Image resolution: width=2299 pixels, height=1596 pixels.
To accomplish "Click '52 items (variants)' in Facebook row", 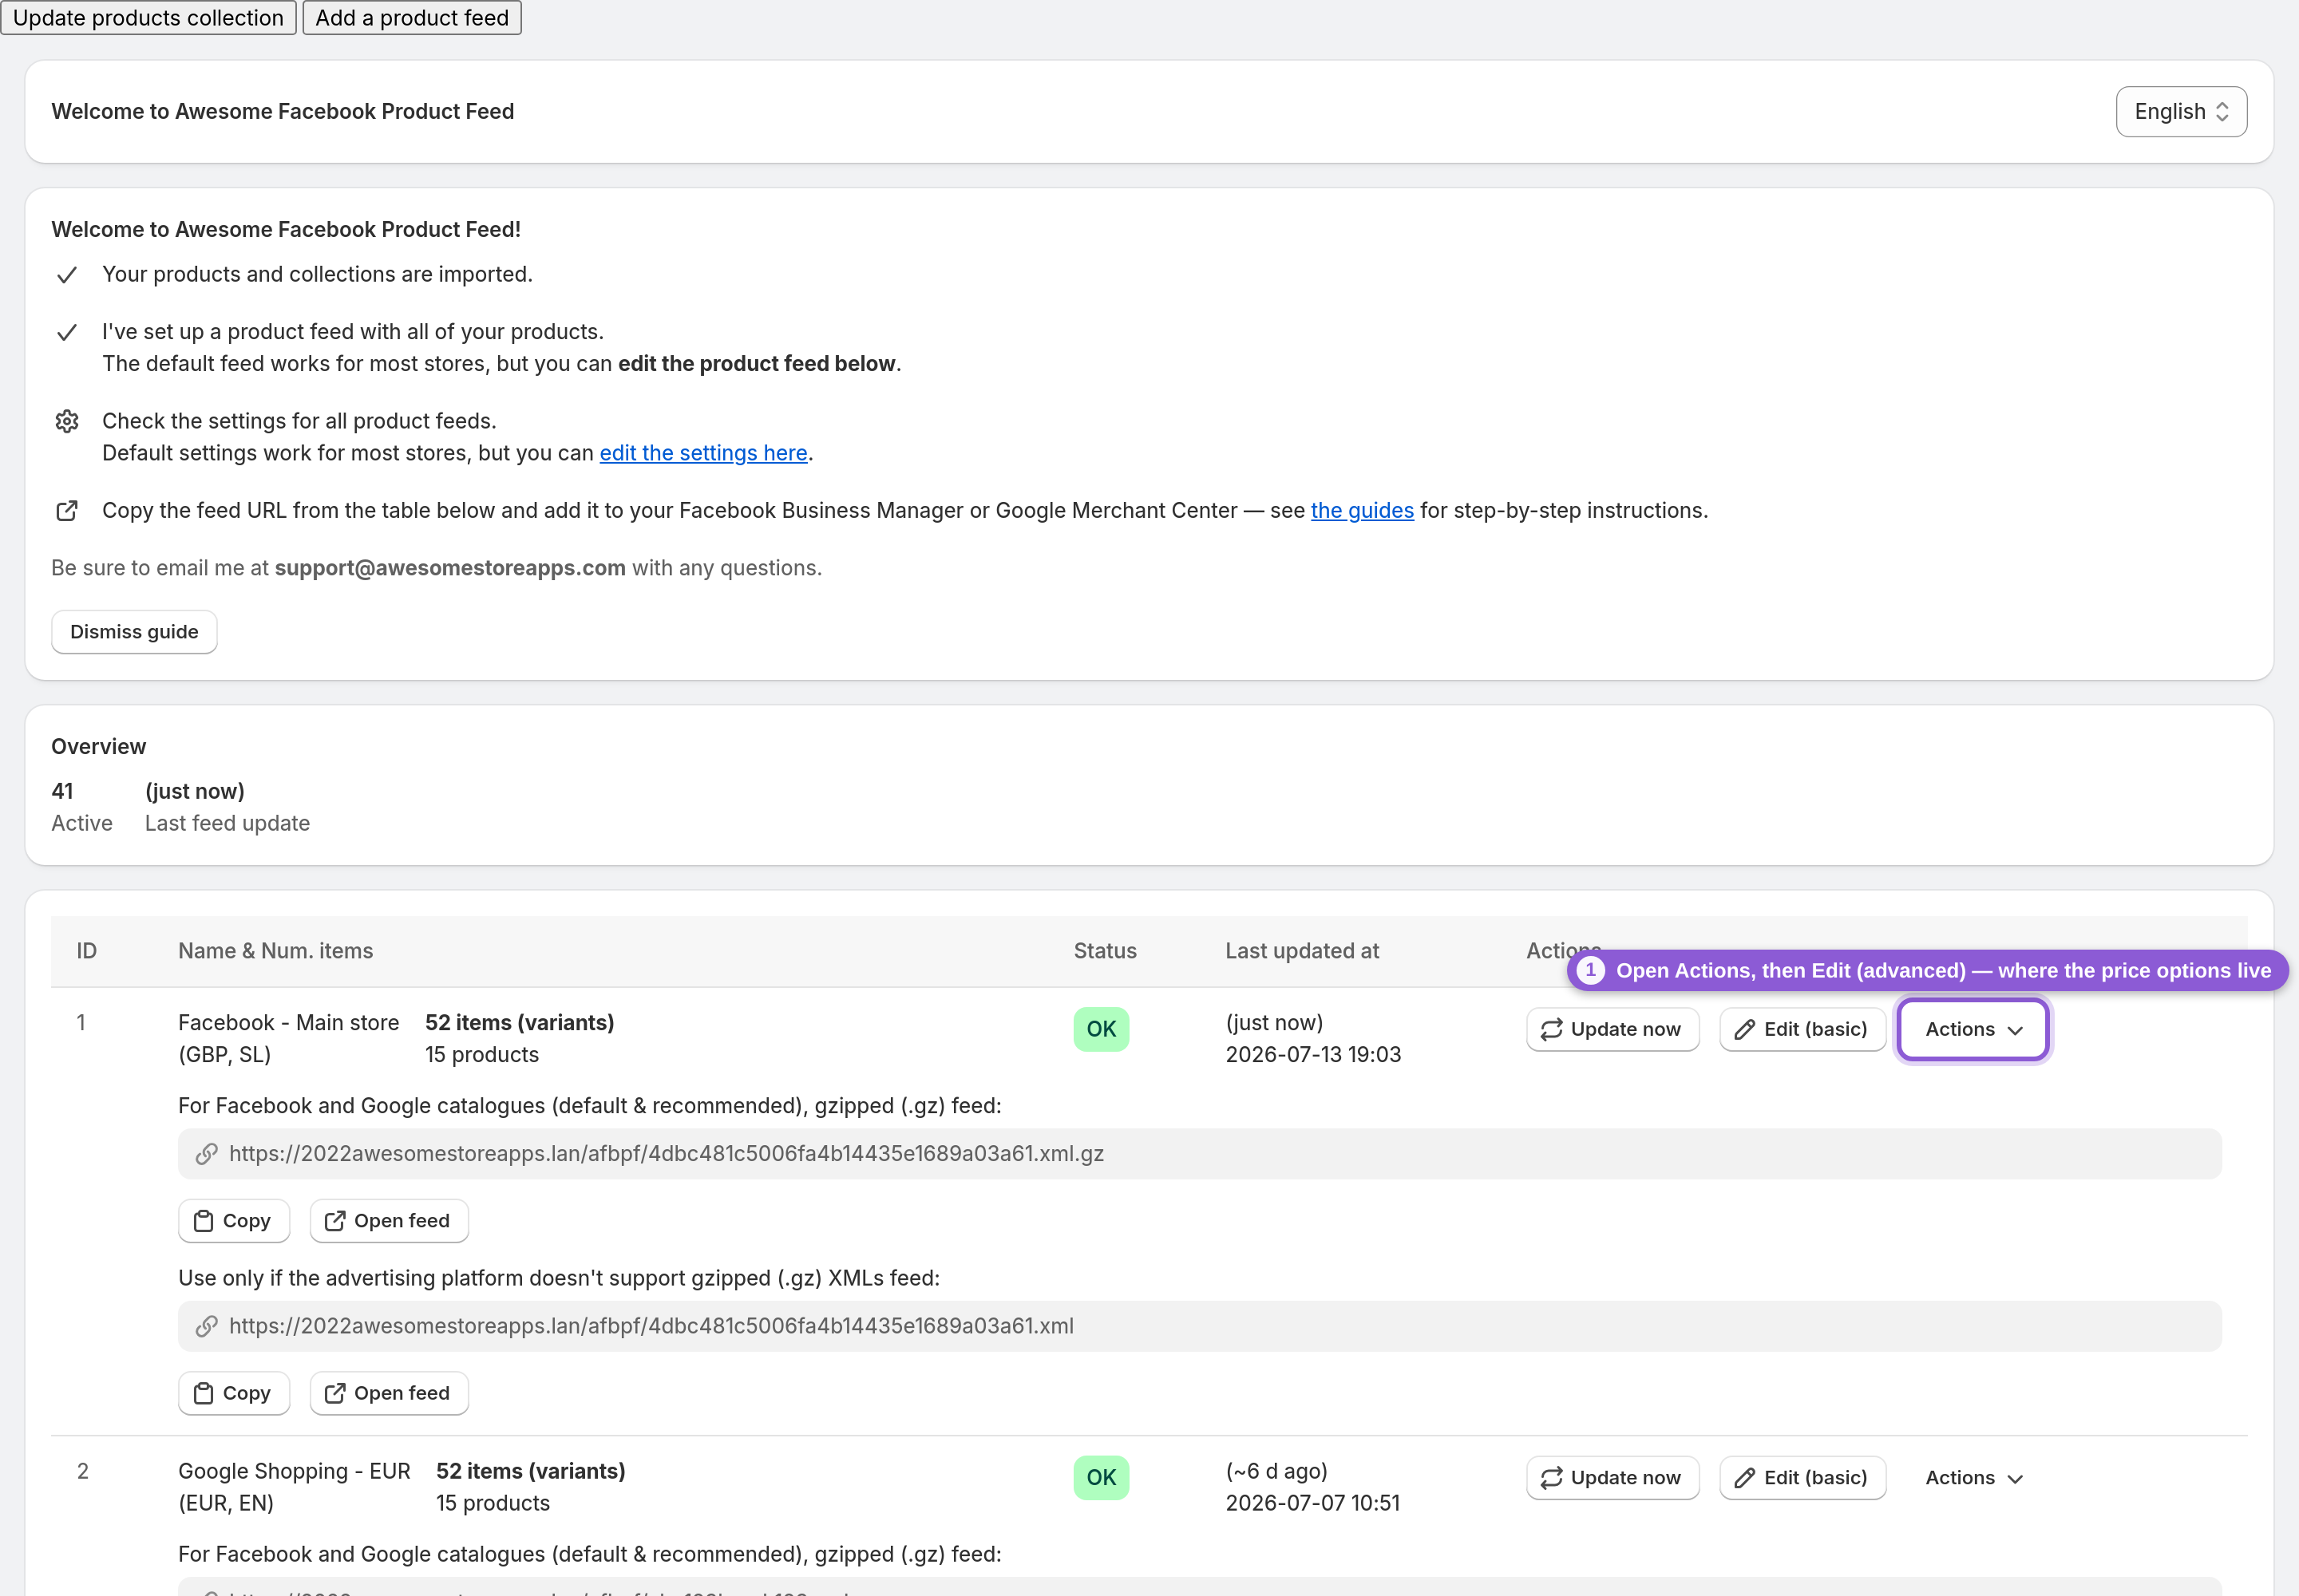I will [x=519, y=1022].
